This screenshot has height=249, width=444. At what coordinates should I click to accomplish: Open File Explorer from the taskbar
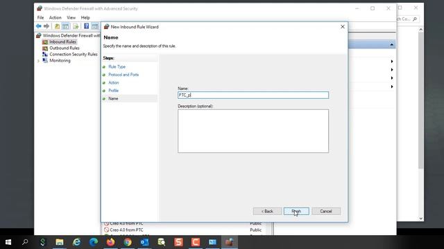pyautogui.click(x=60, y=242)
